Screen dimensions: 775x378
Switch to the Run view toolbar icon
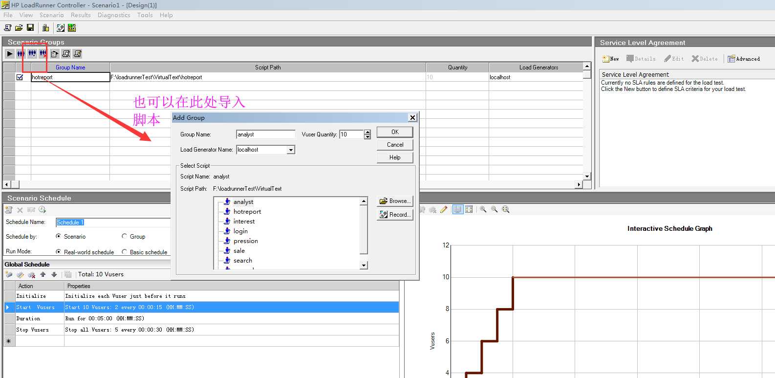(72, 28)
